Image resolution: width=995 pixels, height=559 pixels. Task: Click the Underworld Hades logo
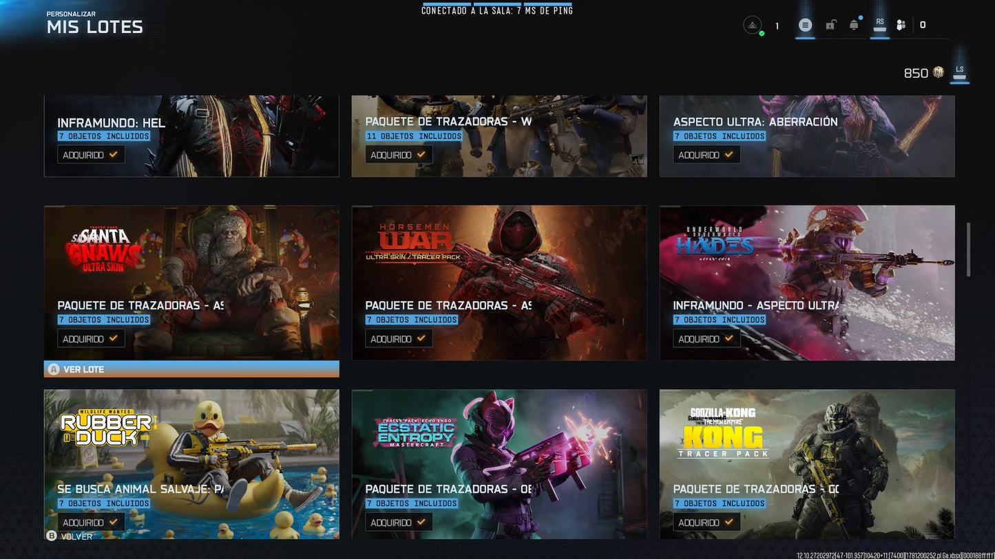click(714, 242)
